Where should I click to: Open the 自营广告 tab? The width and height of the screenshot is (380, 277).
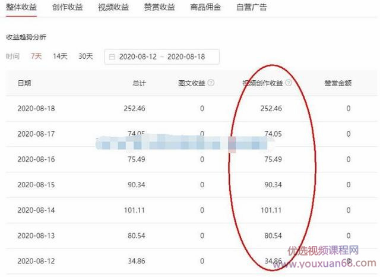(x=252, y=7)
